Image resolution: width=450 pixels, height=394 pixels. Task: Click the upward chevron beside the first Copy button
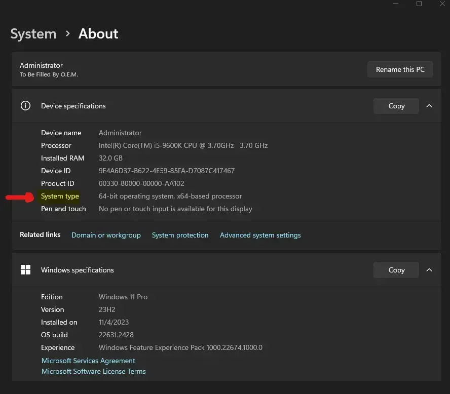click(x=429, y=106)
